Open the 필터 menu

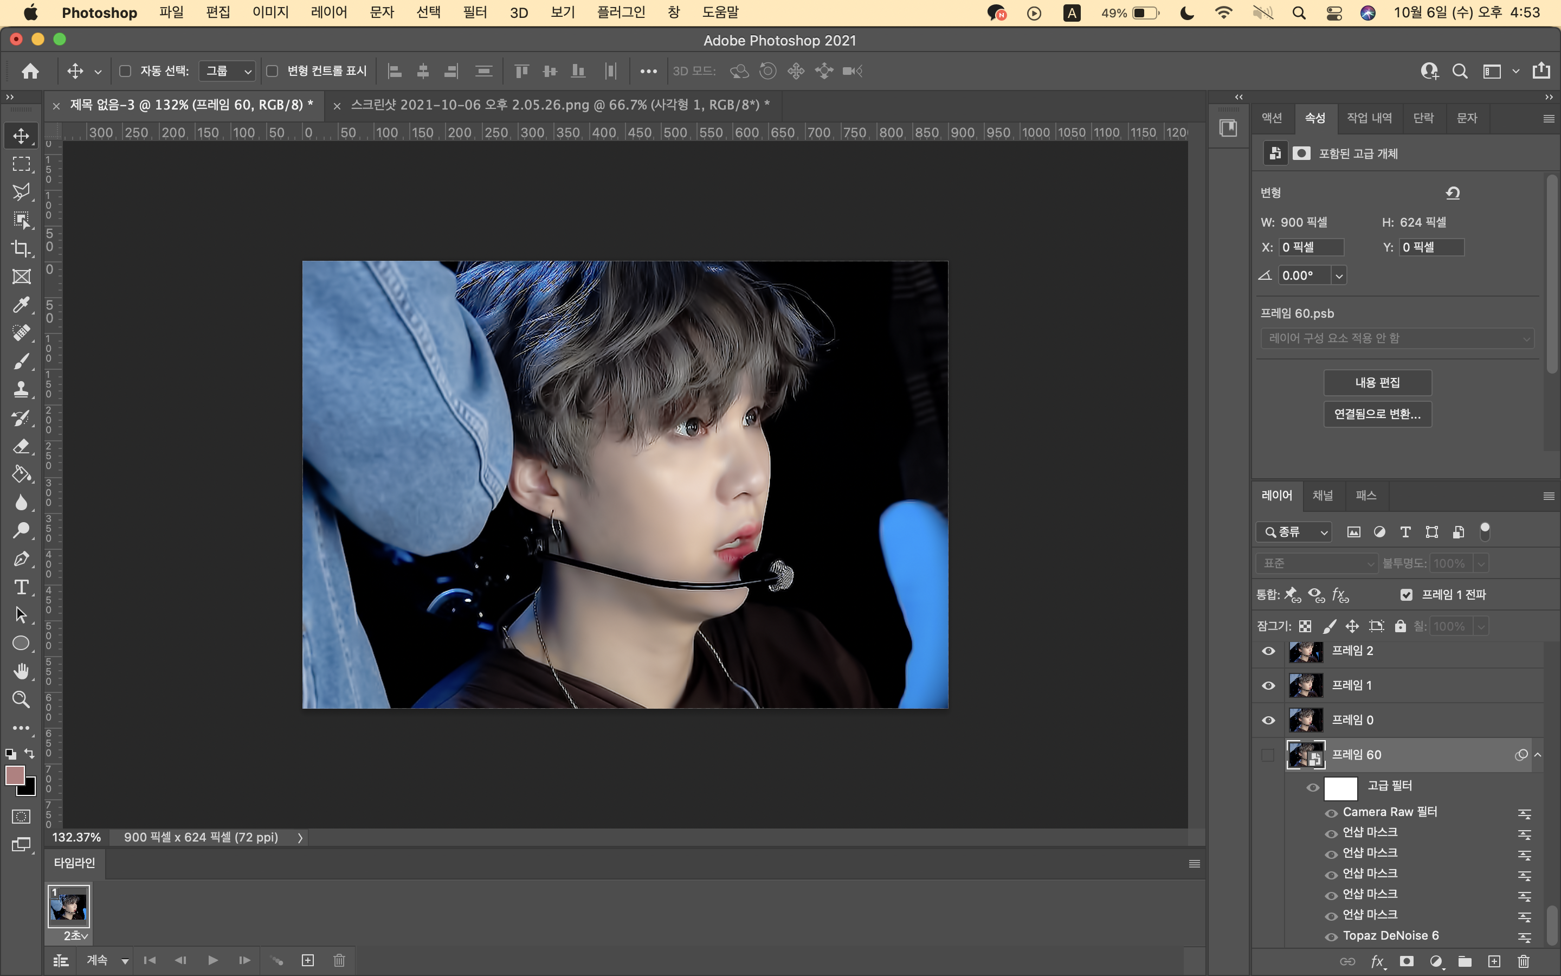pyautogui.click(x=475, y=12)
